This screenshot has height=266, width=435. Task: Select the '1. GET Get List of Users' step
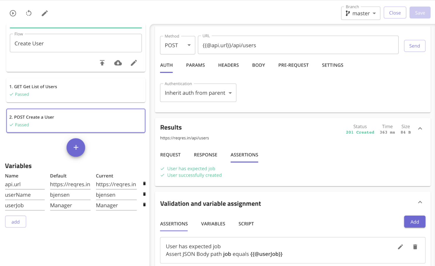[76, 90]
